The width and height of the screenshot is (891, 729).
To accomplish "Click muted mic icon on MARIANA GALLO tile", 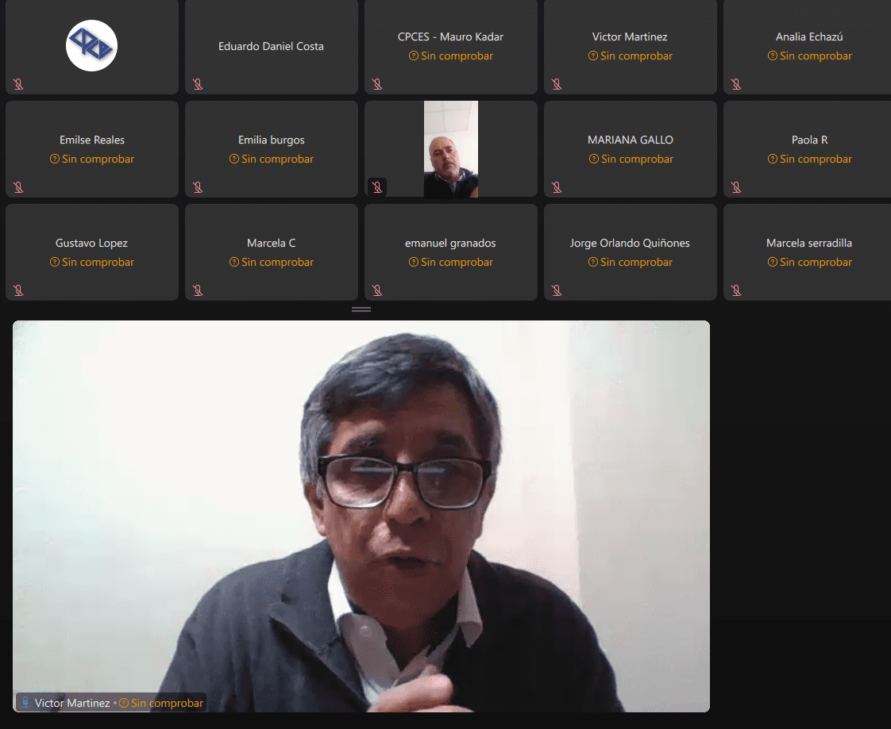I will (x=557, y=187).
